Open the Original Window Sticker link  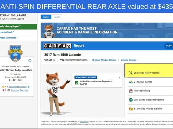point(104,60)
